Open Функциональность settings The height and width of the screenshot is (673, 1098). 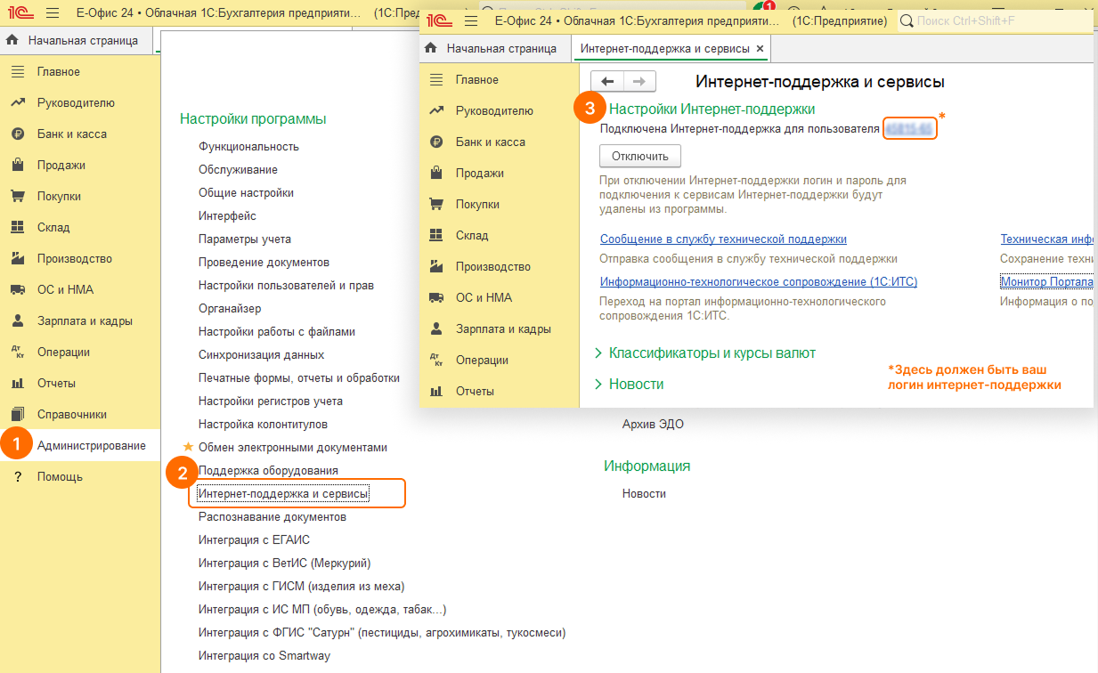[248, 147]
